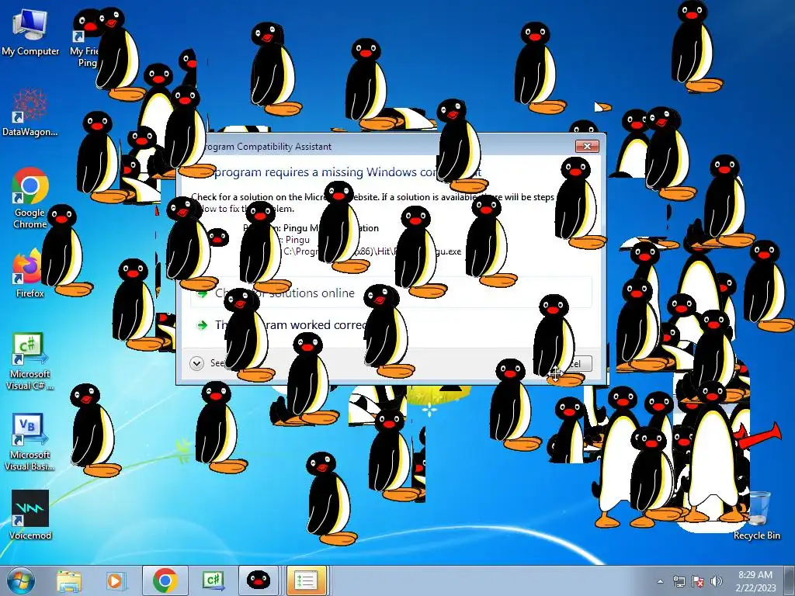Click the Show desktop strip
Viewport: 795px width, 596px height.
pyautogui.click(x=791, y=580)
